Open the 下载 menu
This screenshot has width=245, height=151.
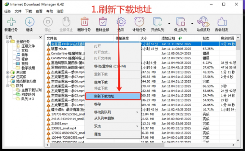click(x=28, y=11)
